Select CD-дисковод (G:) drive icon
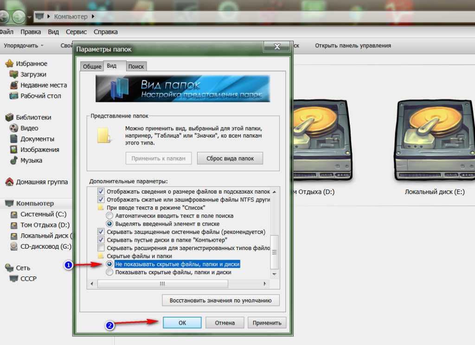The height and width of the screenshot is (345, 475). 13,246
